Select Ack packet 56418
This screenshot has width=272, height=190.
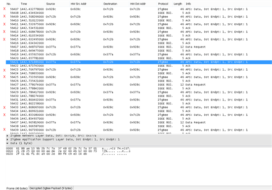coord(139,50)
